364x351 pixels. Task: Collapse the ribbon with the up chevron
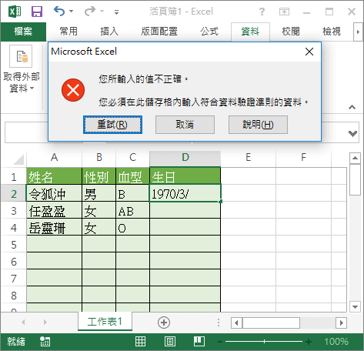tap(352, 107)
